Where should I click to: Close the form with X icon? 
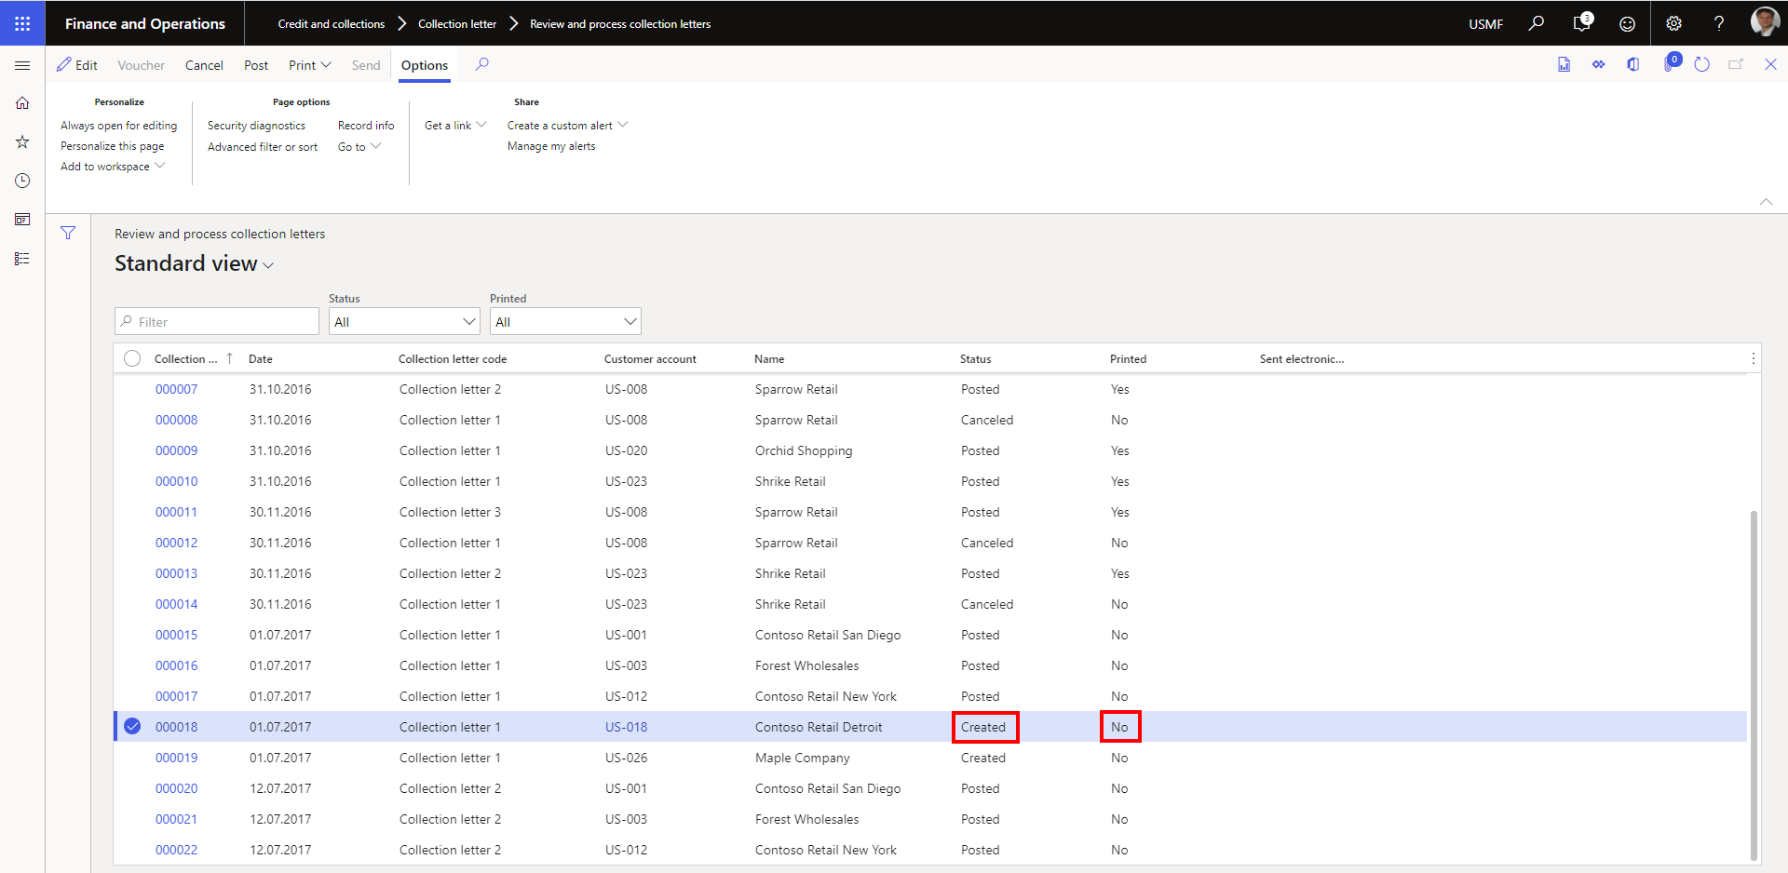pyautogui.click(x=1770, y=64)
